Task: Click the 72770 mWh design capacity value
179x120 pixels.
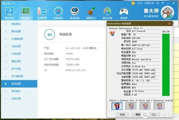Action: pyautogui.click(x=72, y=59)
